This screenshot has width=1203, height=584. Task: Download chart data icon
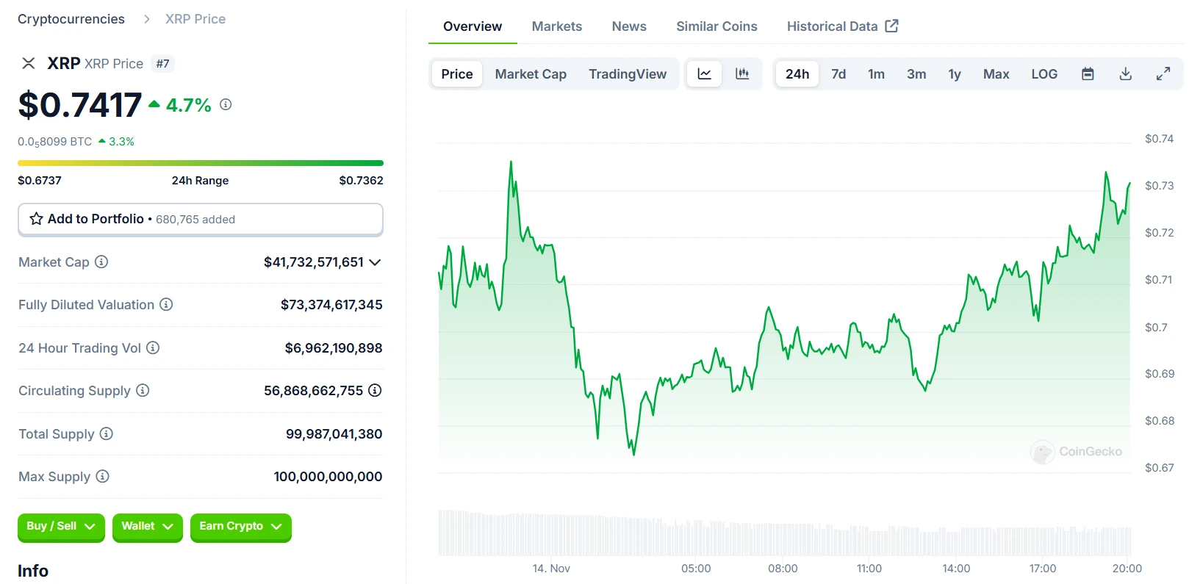click(x=1125, y=73)
